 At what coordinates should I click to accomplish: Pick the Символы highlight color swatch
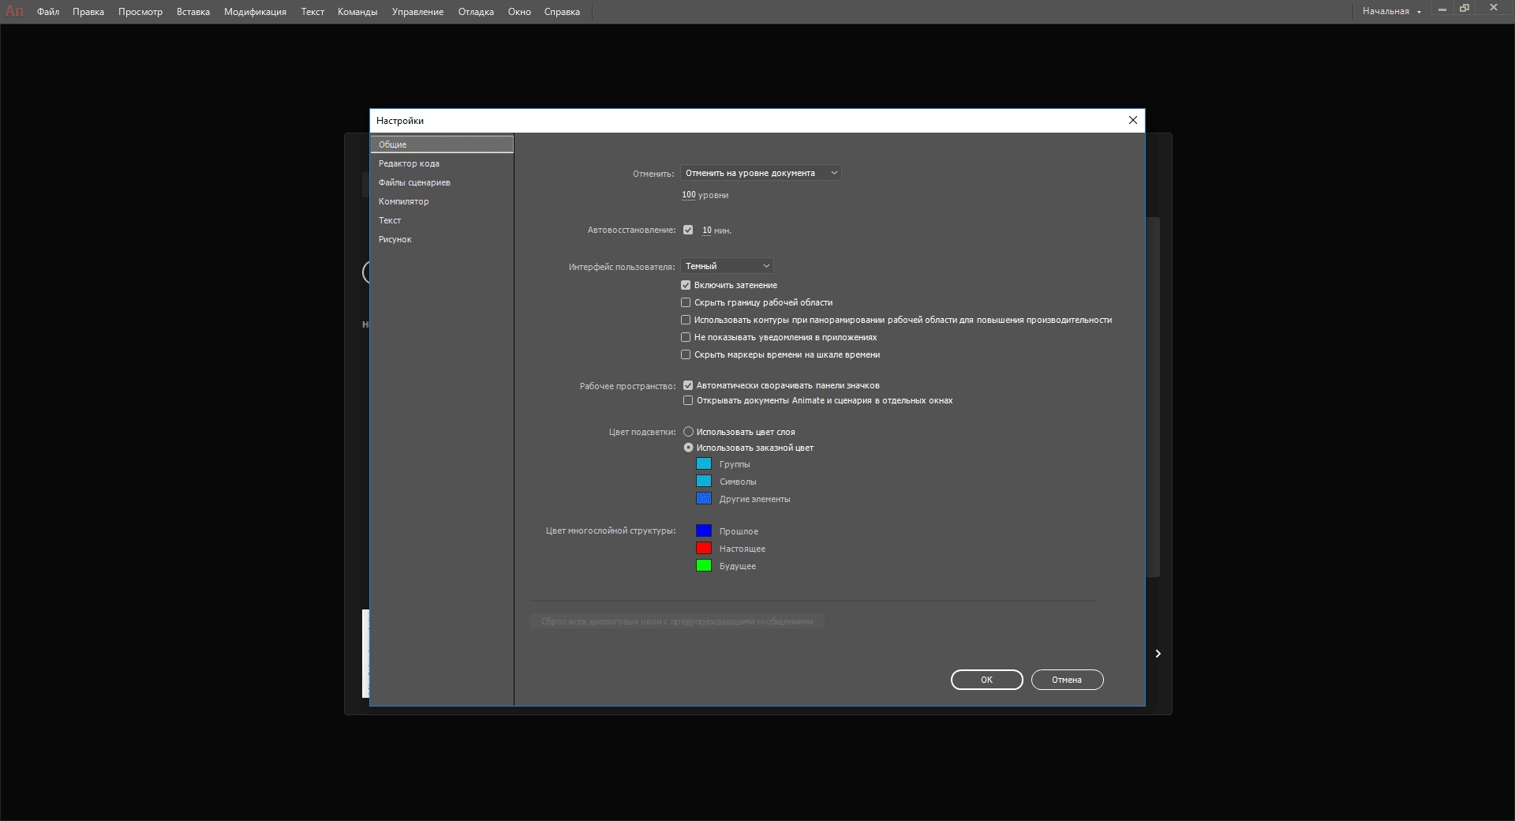(704, 482)
